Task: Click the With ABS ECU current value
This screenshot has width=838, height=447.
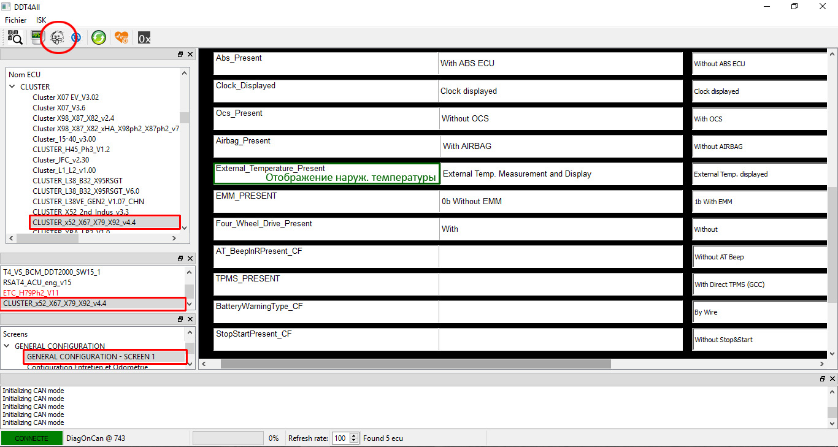Action: click(x=467, y=63)
